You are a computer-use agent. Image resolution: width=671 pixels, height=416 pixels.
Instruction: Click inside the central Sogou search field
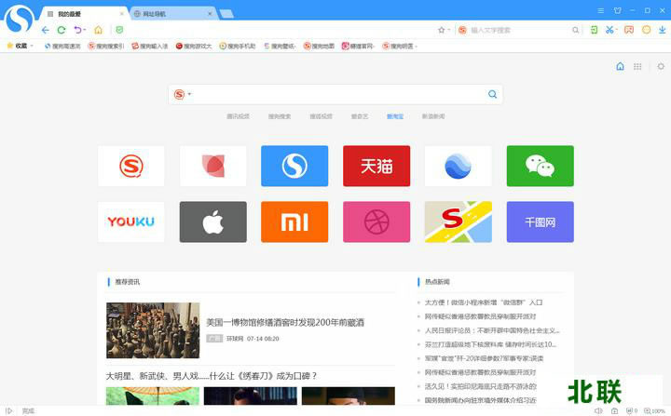pyautogui.click(x=335, y=94)
